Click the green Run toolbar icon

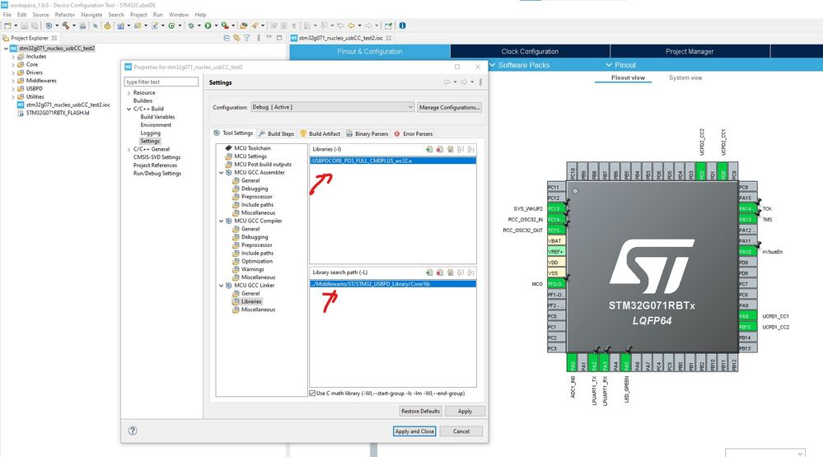208,26
